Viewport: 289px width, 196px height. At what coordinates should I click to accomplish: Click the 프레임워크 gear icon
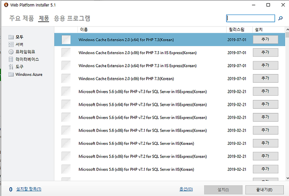click(x=11, y=52)
